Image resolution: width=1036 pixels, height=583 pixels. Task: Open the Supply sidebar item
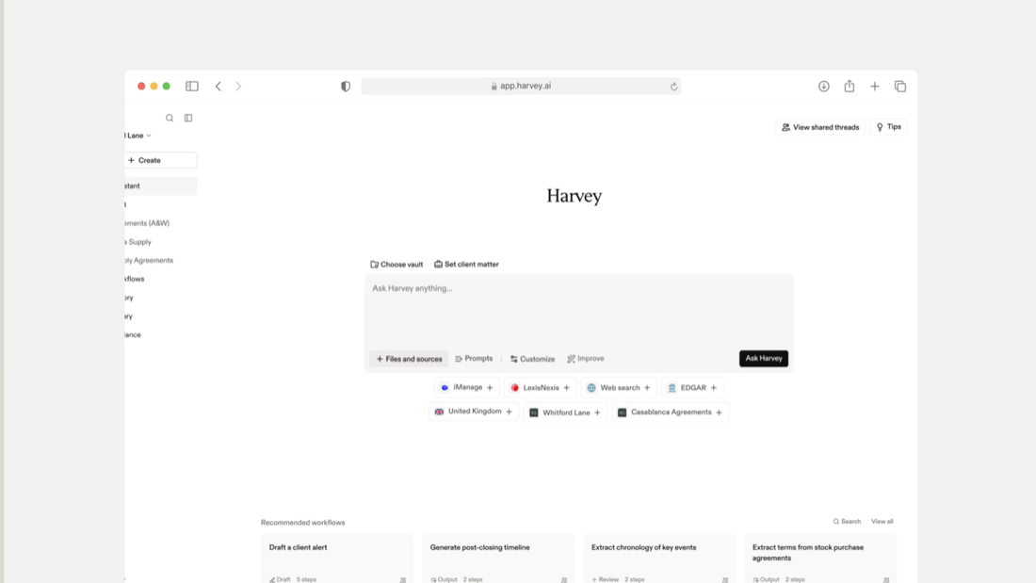(x=138, y=242)
